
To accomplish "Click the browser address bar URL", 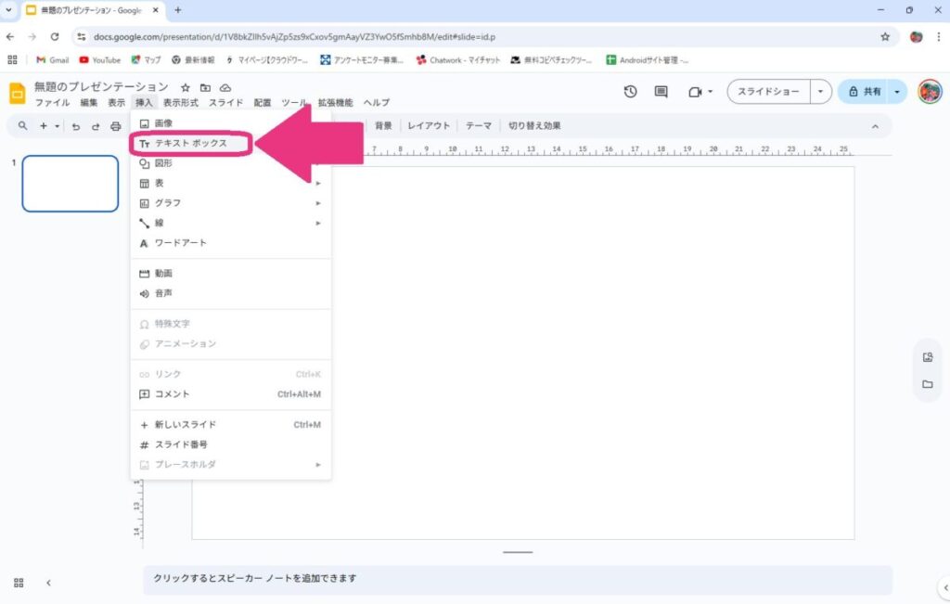I will (x=294, y=37).
